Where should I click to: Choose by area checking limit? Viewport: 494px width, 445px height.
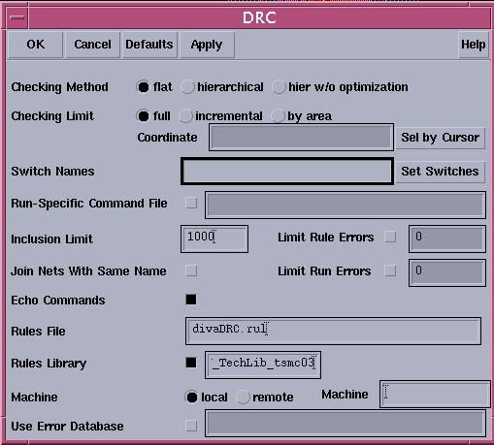point(278,116)
